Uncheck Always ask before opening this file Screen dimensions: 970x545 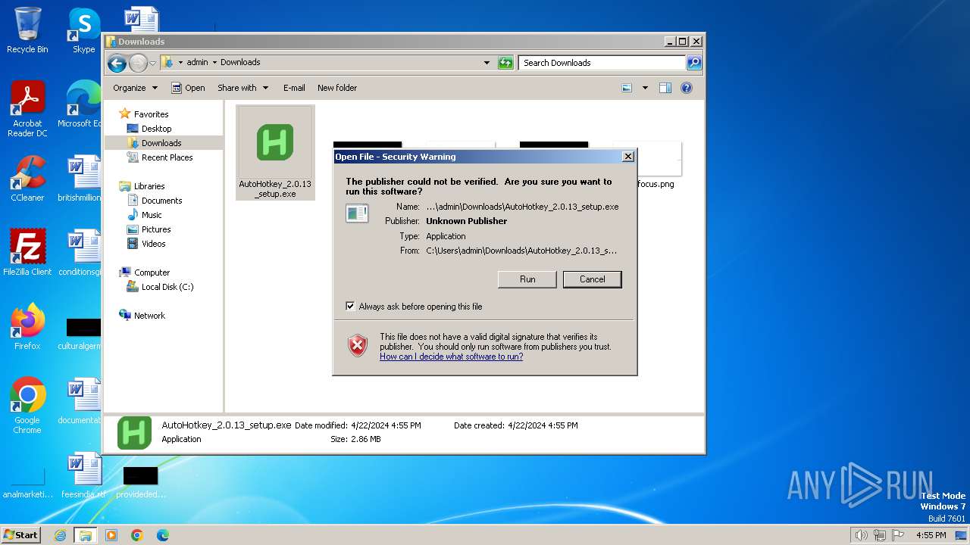pos(350,307)
